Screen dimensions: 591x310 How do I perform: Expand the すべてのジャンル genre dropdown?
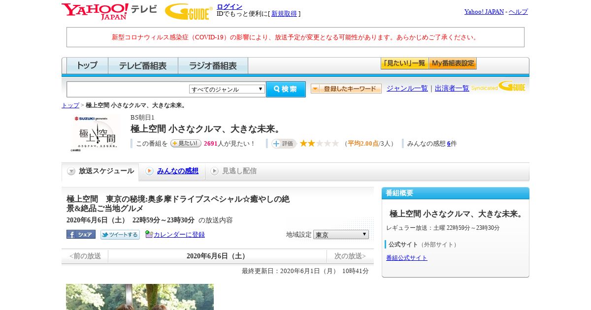coord(227,89)
